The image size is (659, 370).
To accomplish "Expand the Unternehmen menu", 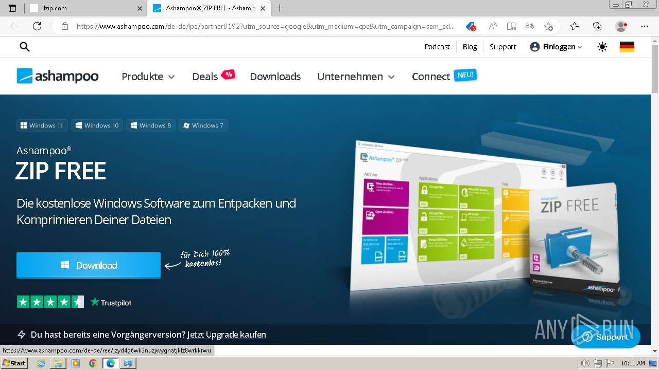I will click(356, 77).
